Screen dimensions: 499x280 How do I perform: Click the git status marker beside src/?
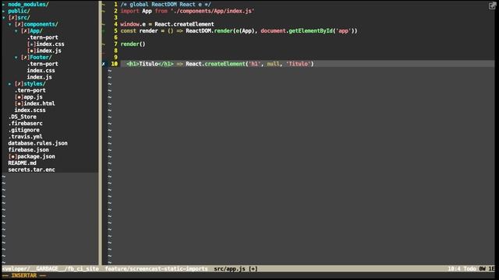tap(12, 18)
